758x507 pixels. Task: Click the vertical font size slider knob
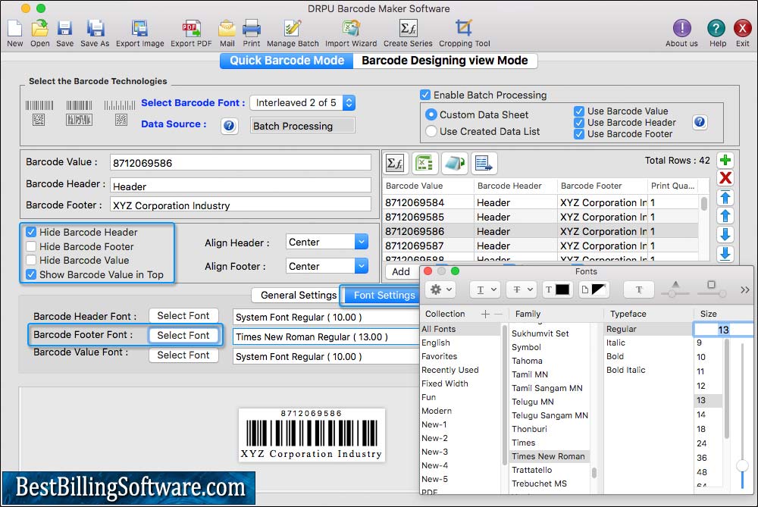[742, 466]
